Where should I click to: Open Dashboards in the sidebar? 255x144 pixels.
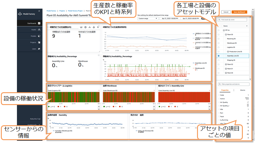point(30,23)
